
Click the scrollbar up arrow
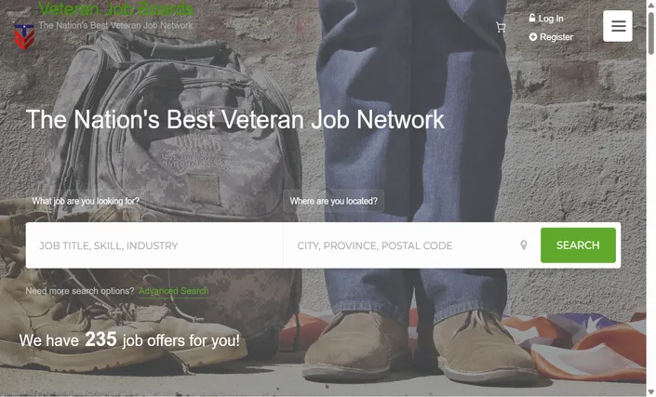pos(651,4)
